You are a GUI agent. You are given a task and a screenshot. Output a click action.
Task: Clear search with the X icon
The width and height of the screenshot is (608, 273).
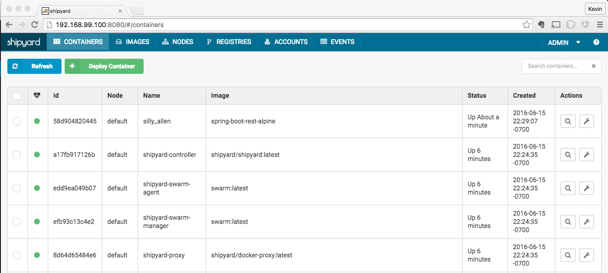593,66
